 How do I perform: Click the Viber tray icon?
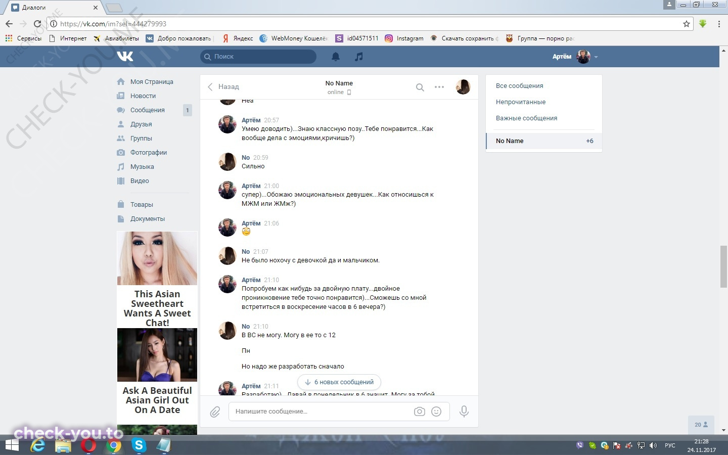(x=580, y=445)
